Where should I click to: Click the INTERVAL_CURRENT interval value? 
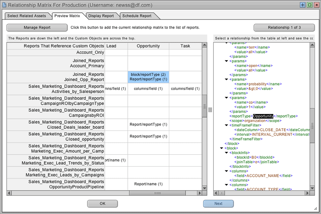tap(272, 134)
